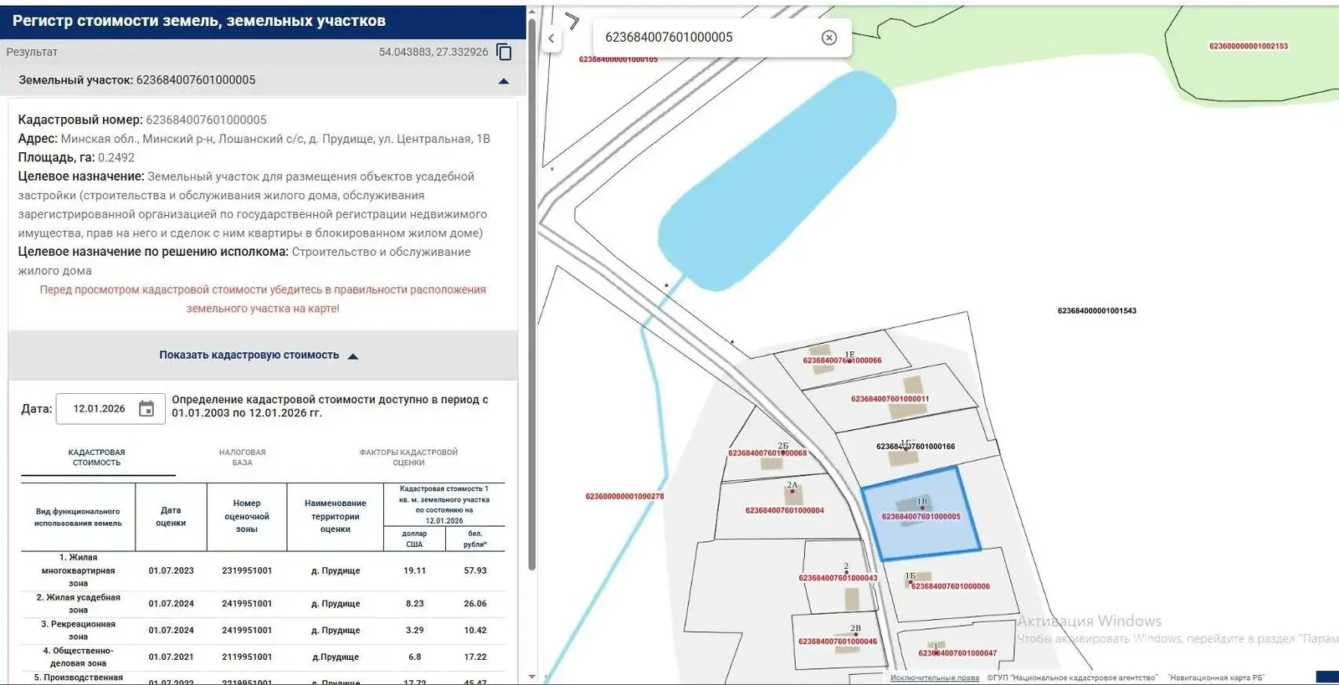Screen dimensions: 1339x685
Task: Select the Кадастровая стоимость tab
Action: pyautogui.click(x=96, y=458)
